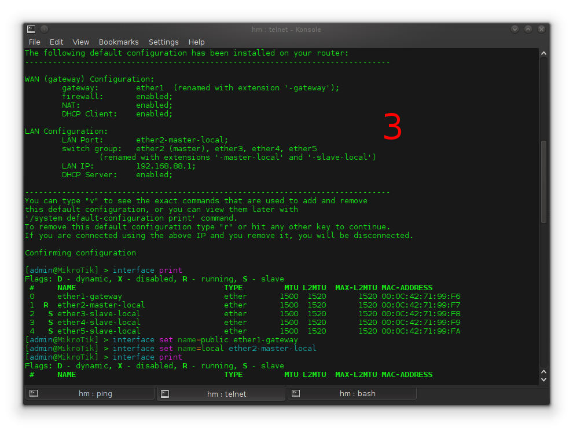Open the Edit menu
Screen dimensions: 573x428
click(x=56, y=42)
